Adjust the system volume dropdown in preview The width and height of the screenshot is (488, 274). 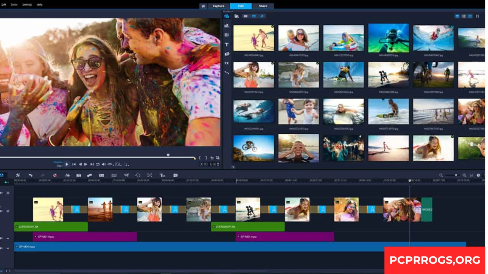pos(104,164)
